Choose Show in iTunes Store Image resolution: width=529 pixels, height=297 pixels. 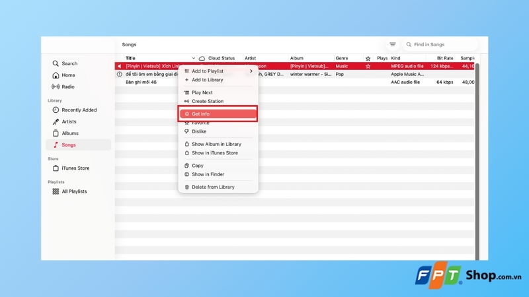(218, 153)
